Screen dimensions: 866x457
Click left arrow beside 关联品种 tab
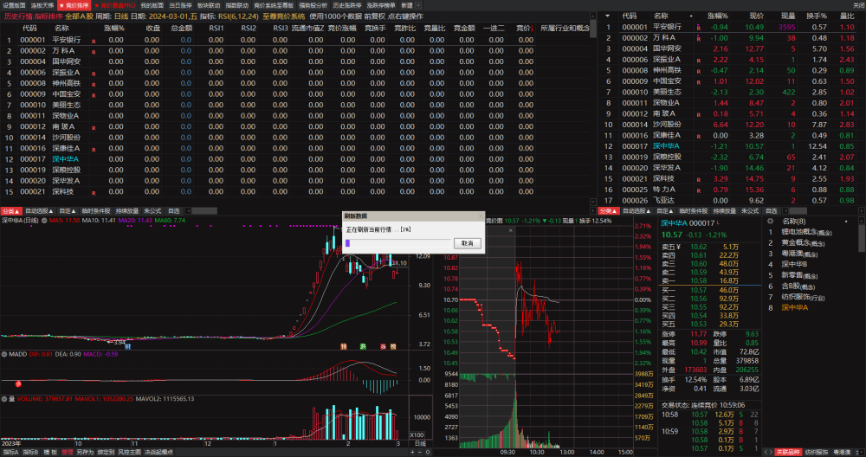[x=767, y=452]
